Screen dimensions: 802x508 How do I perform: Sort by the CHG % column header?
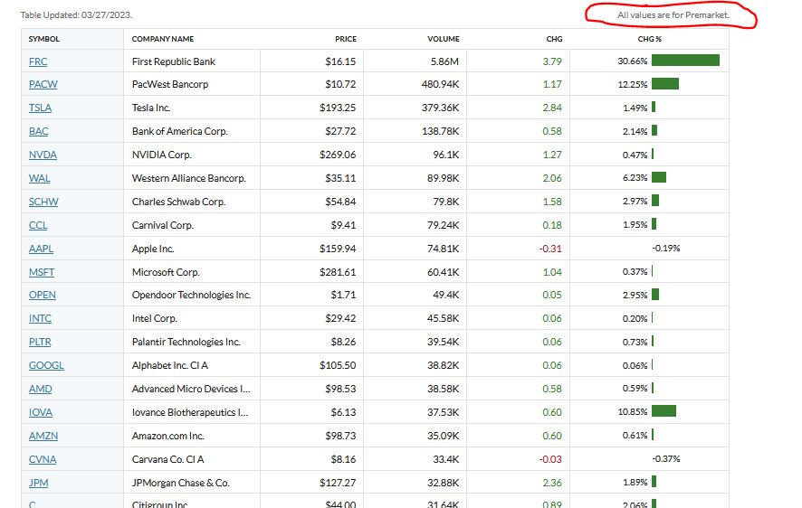tap(649, 39)
